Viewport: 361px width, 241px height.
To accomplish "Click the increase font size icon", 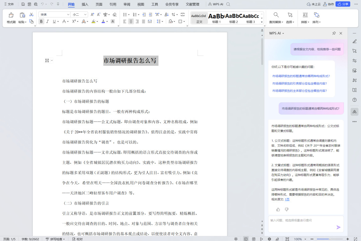I will [92, 14].
